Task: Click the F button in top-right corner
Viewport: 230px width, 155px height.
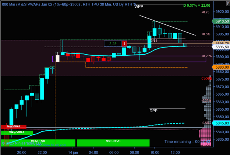Action: tap(228, 4)
